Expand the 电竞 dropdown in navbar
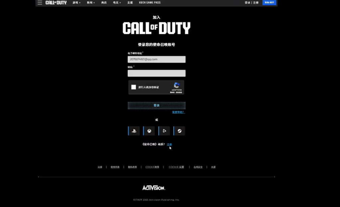This screenshot has width=340, height=207. point(117,3)
